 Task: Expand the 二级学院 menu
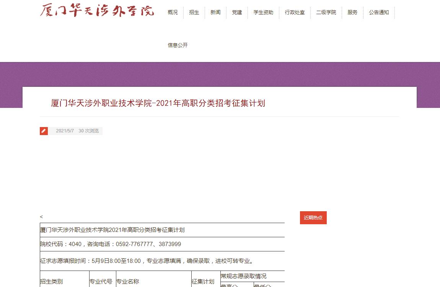coord(326,12)
